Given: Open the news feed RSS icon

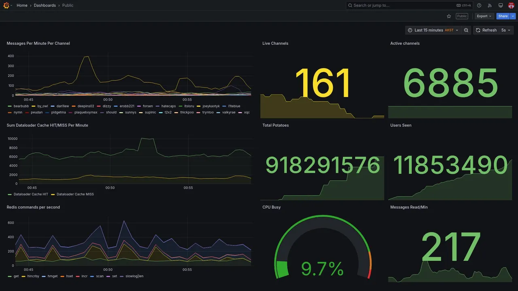Looking at the screenshot, I should point(490,5).
